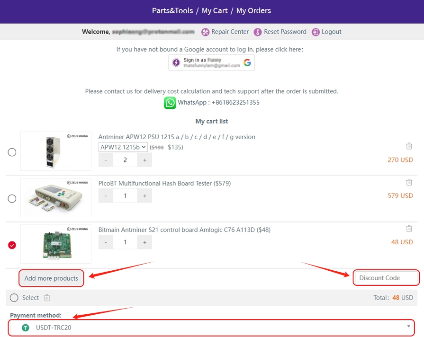The height and width of the screenshot is (337, 424).
Task: Click the Repair Center wrench icon
Action: [x=205, y=32]
